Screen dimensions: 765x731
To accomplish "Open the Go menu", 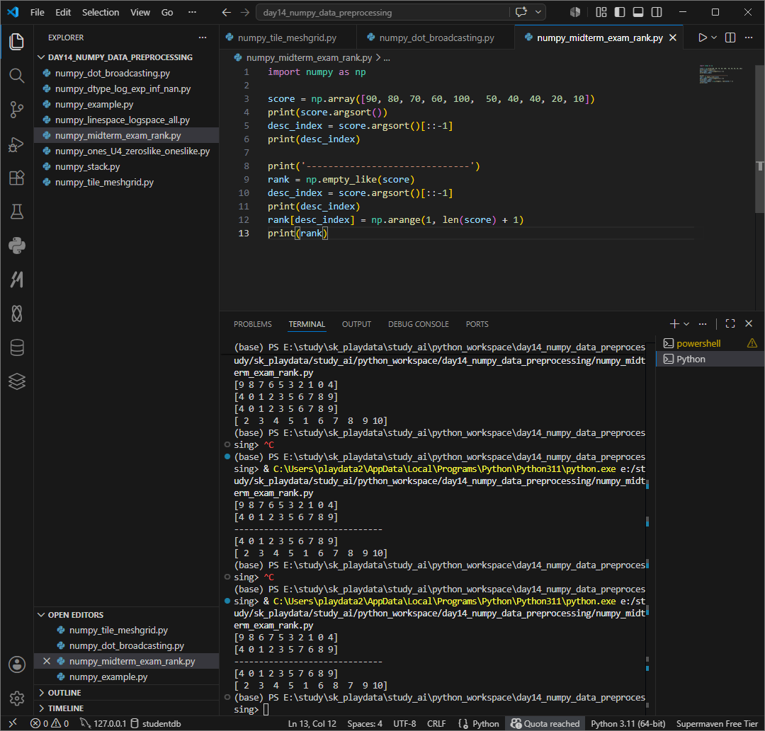I will 167,12.
